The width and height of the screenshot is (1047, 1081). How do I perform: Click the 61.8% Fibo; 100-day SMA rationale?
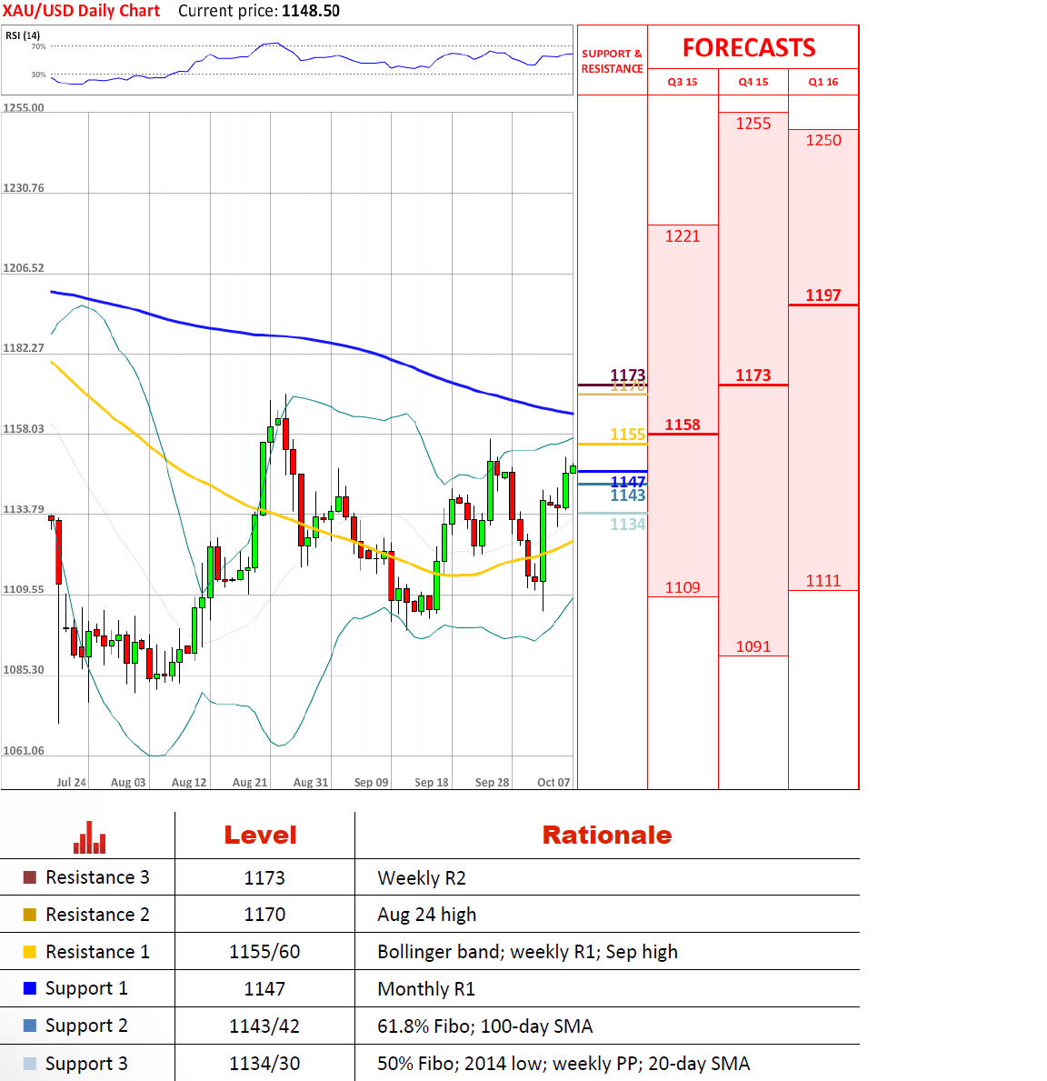point(485,1026)
